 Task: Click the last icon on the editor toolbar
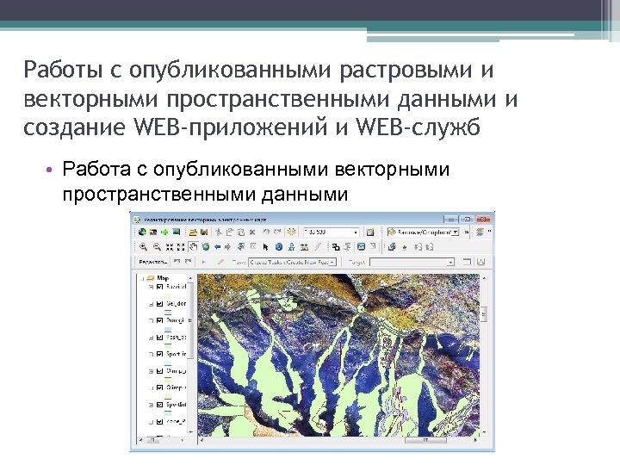pyautogui.click(x=481, y=262)
